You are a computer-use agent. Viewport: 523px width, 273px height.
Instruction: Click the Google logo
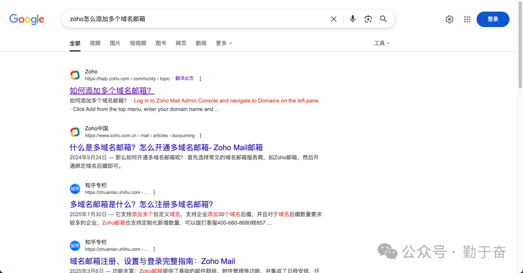pos(27,19)
